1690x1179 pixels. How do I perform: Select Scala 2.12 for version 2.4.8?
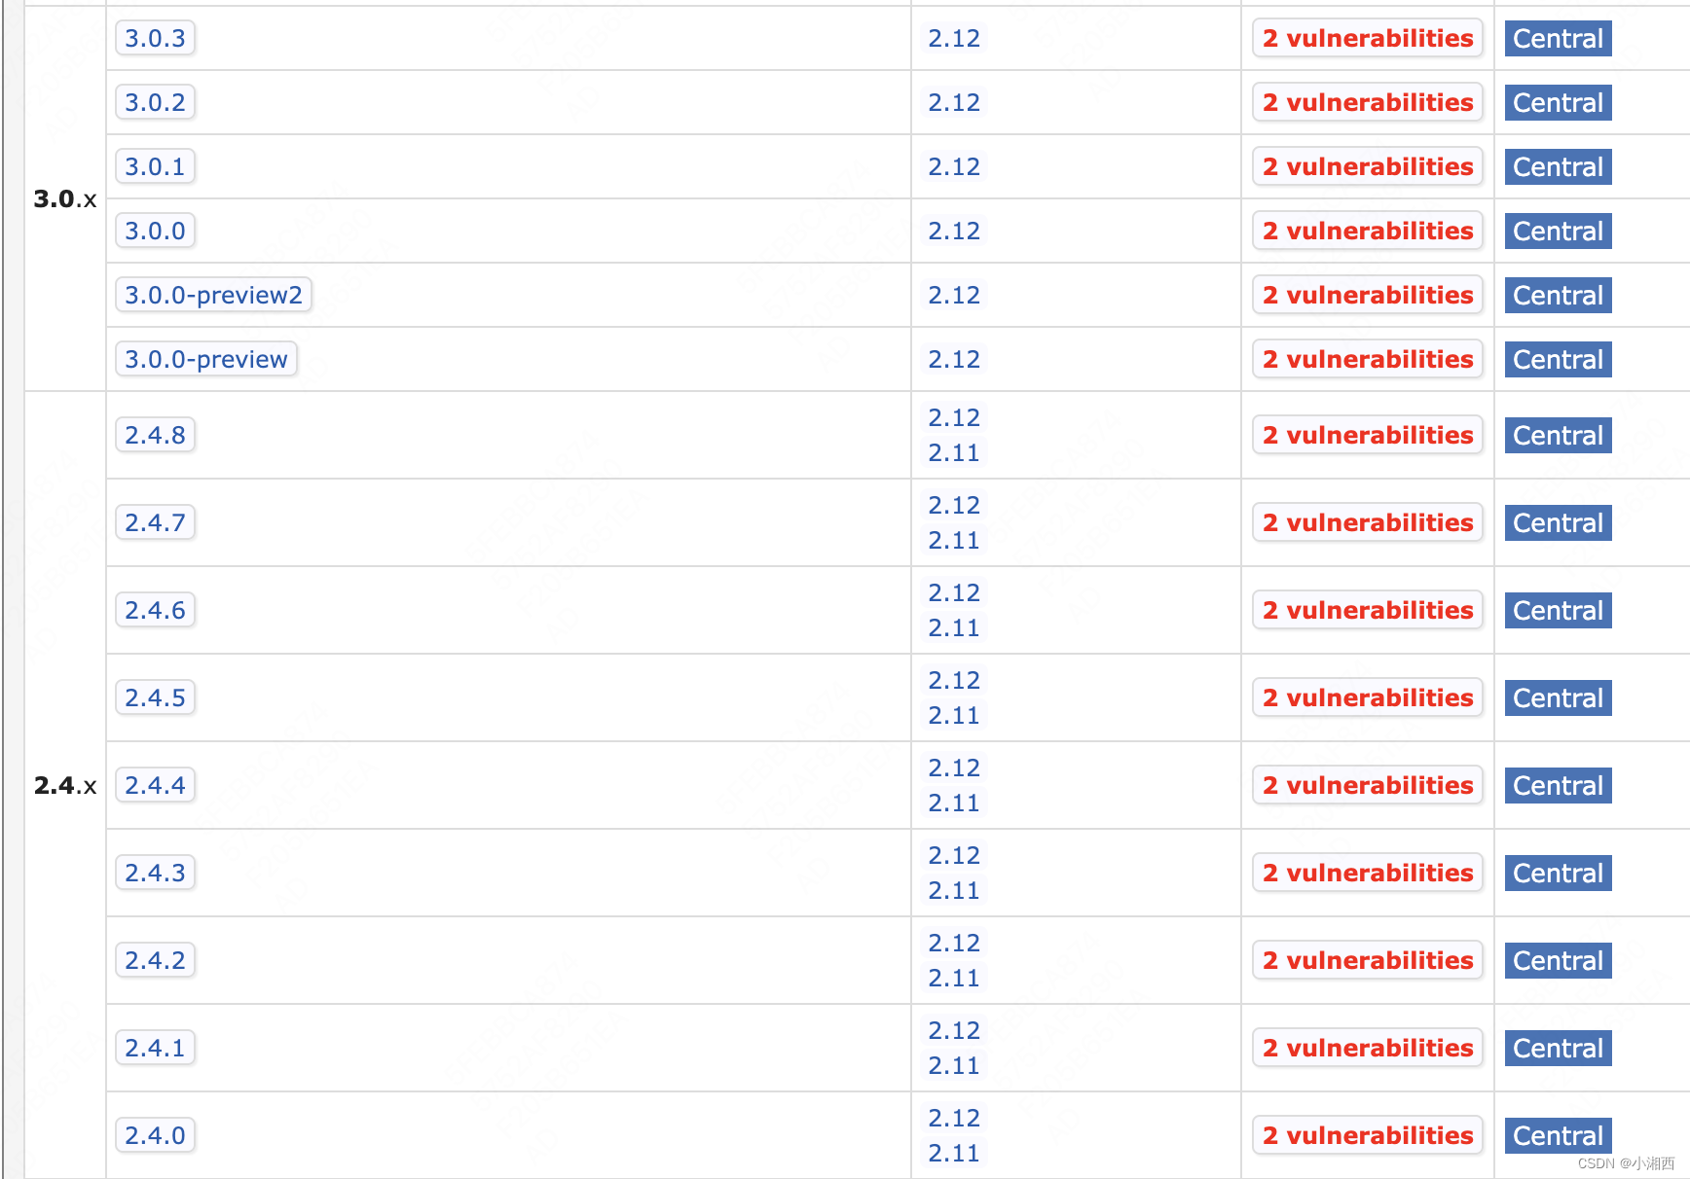pyautogui.click(x=954, y=417)
